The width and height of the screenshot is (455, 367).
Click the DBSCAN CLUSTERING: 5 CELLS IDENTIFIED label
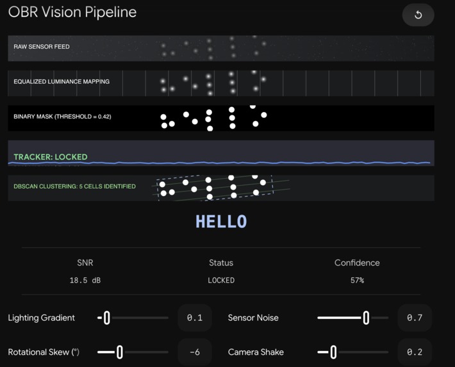pyautogui.click(x=74, y=186)
